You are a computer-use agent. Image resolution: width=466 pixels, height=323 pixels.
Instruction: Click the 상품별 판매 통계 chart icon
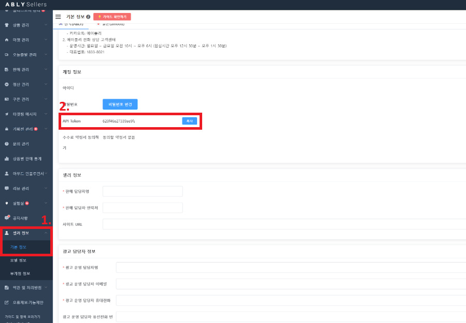7,159
